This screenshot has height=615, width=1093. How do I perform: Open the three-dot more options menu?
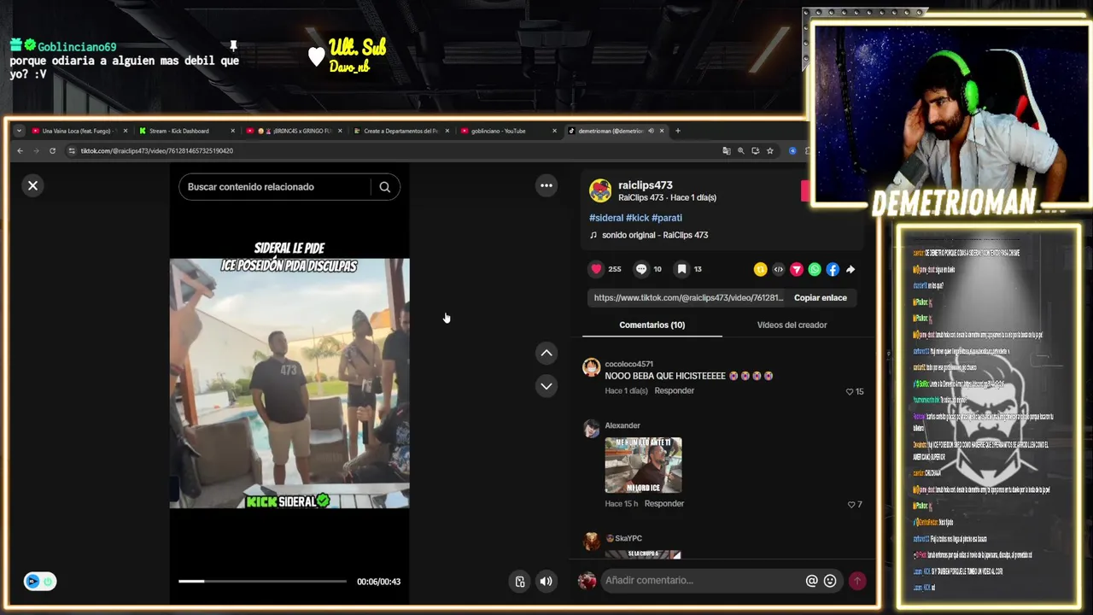[x=546, y=185]
